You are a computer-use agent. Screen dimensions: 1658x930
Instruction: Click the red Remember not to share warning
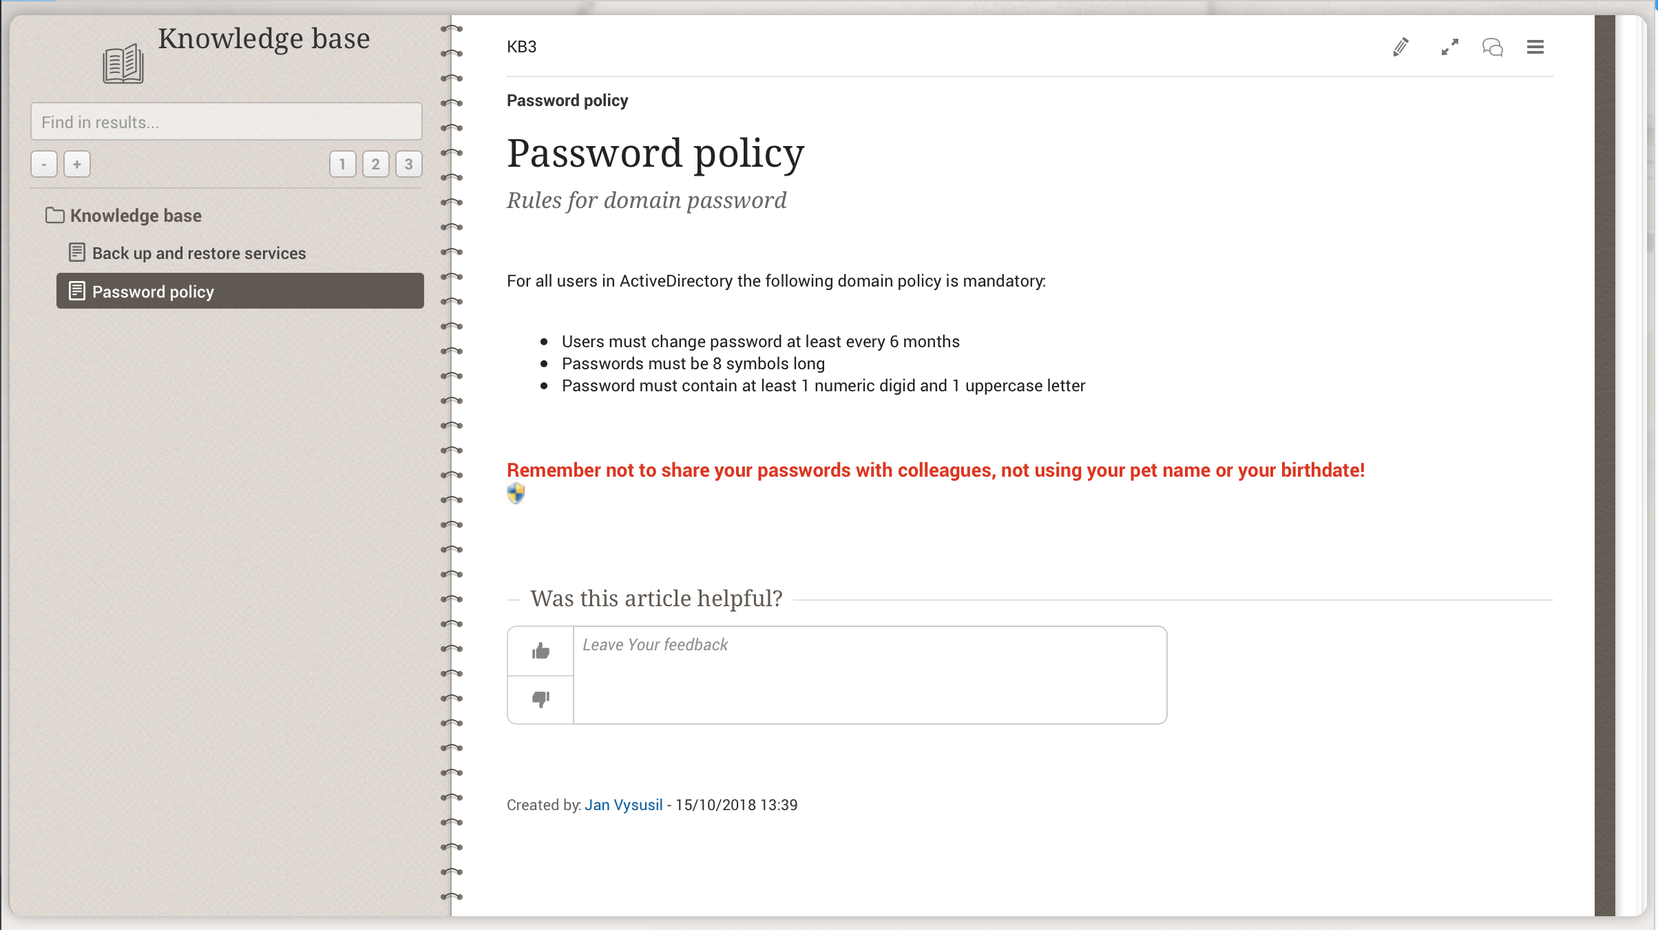click(x=936, y=471)
